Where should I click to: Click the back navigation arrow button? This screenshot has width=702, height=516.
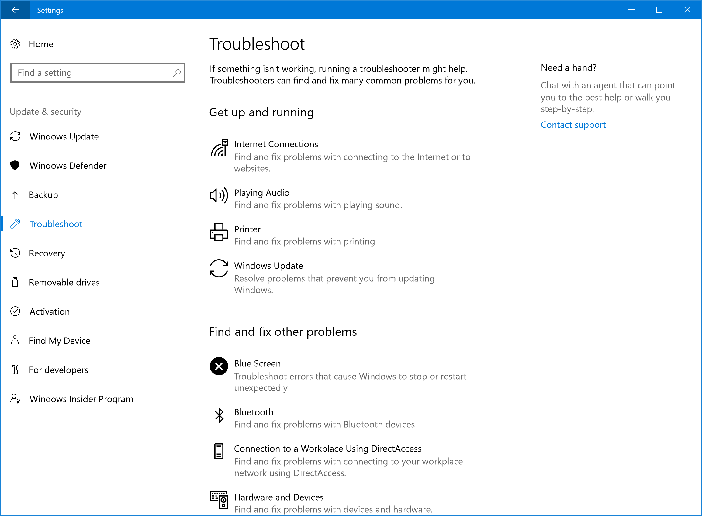pos(15,9)
